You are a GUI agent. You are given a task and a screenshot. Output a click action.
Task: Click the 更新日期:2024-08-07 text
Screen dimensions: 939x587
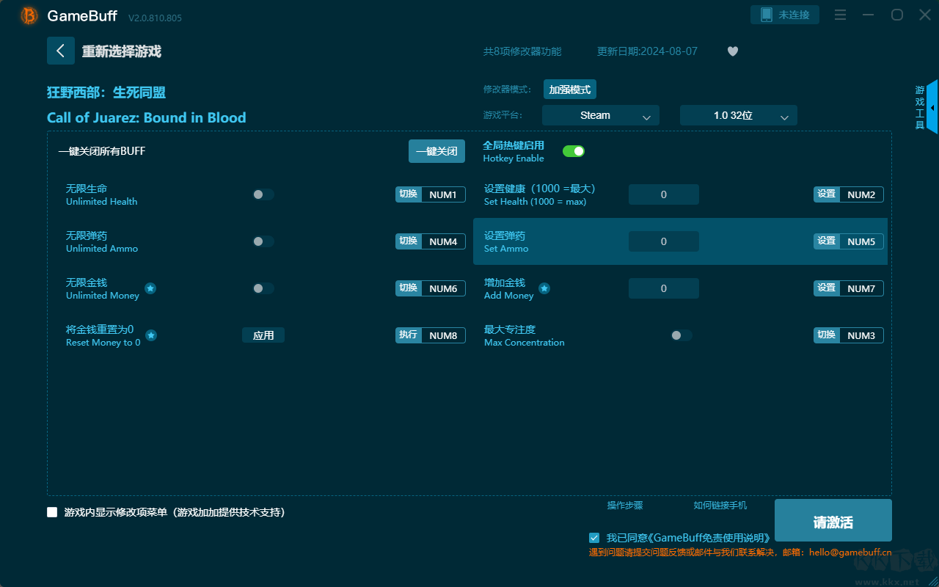click(x=647, y=51)
